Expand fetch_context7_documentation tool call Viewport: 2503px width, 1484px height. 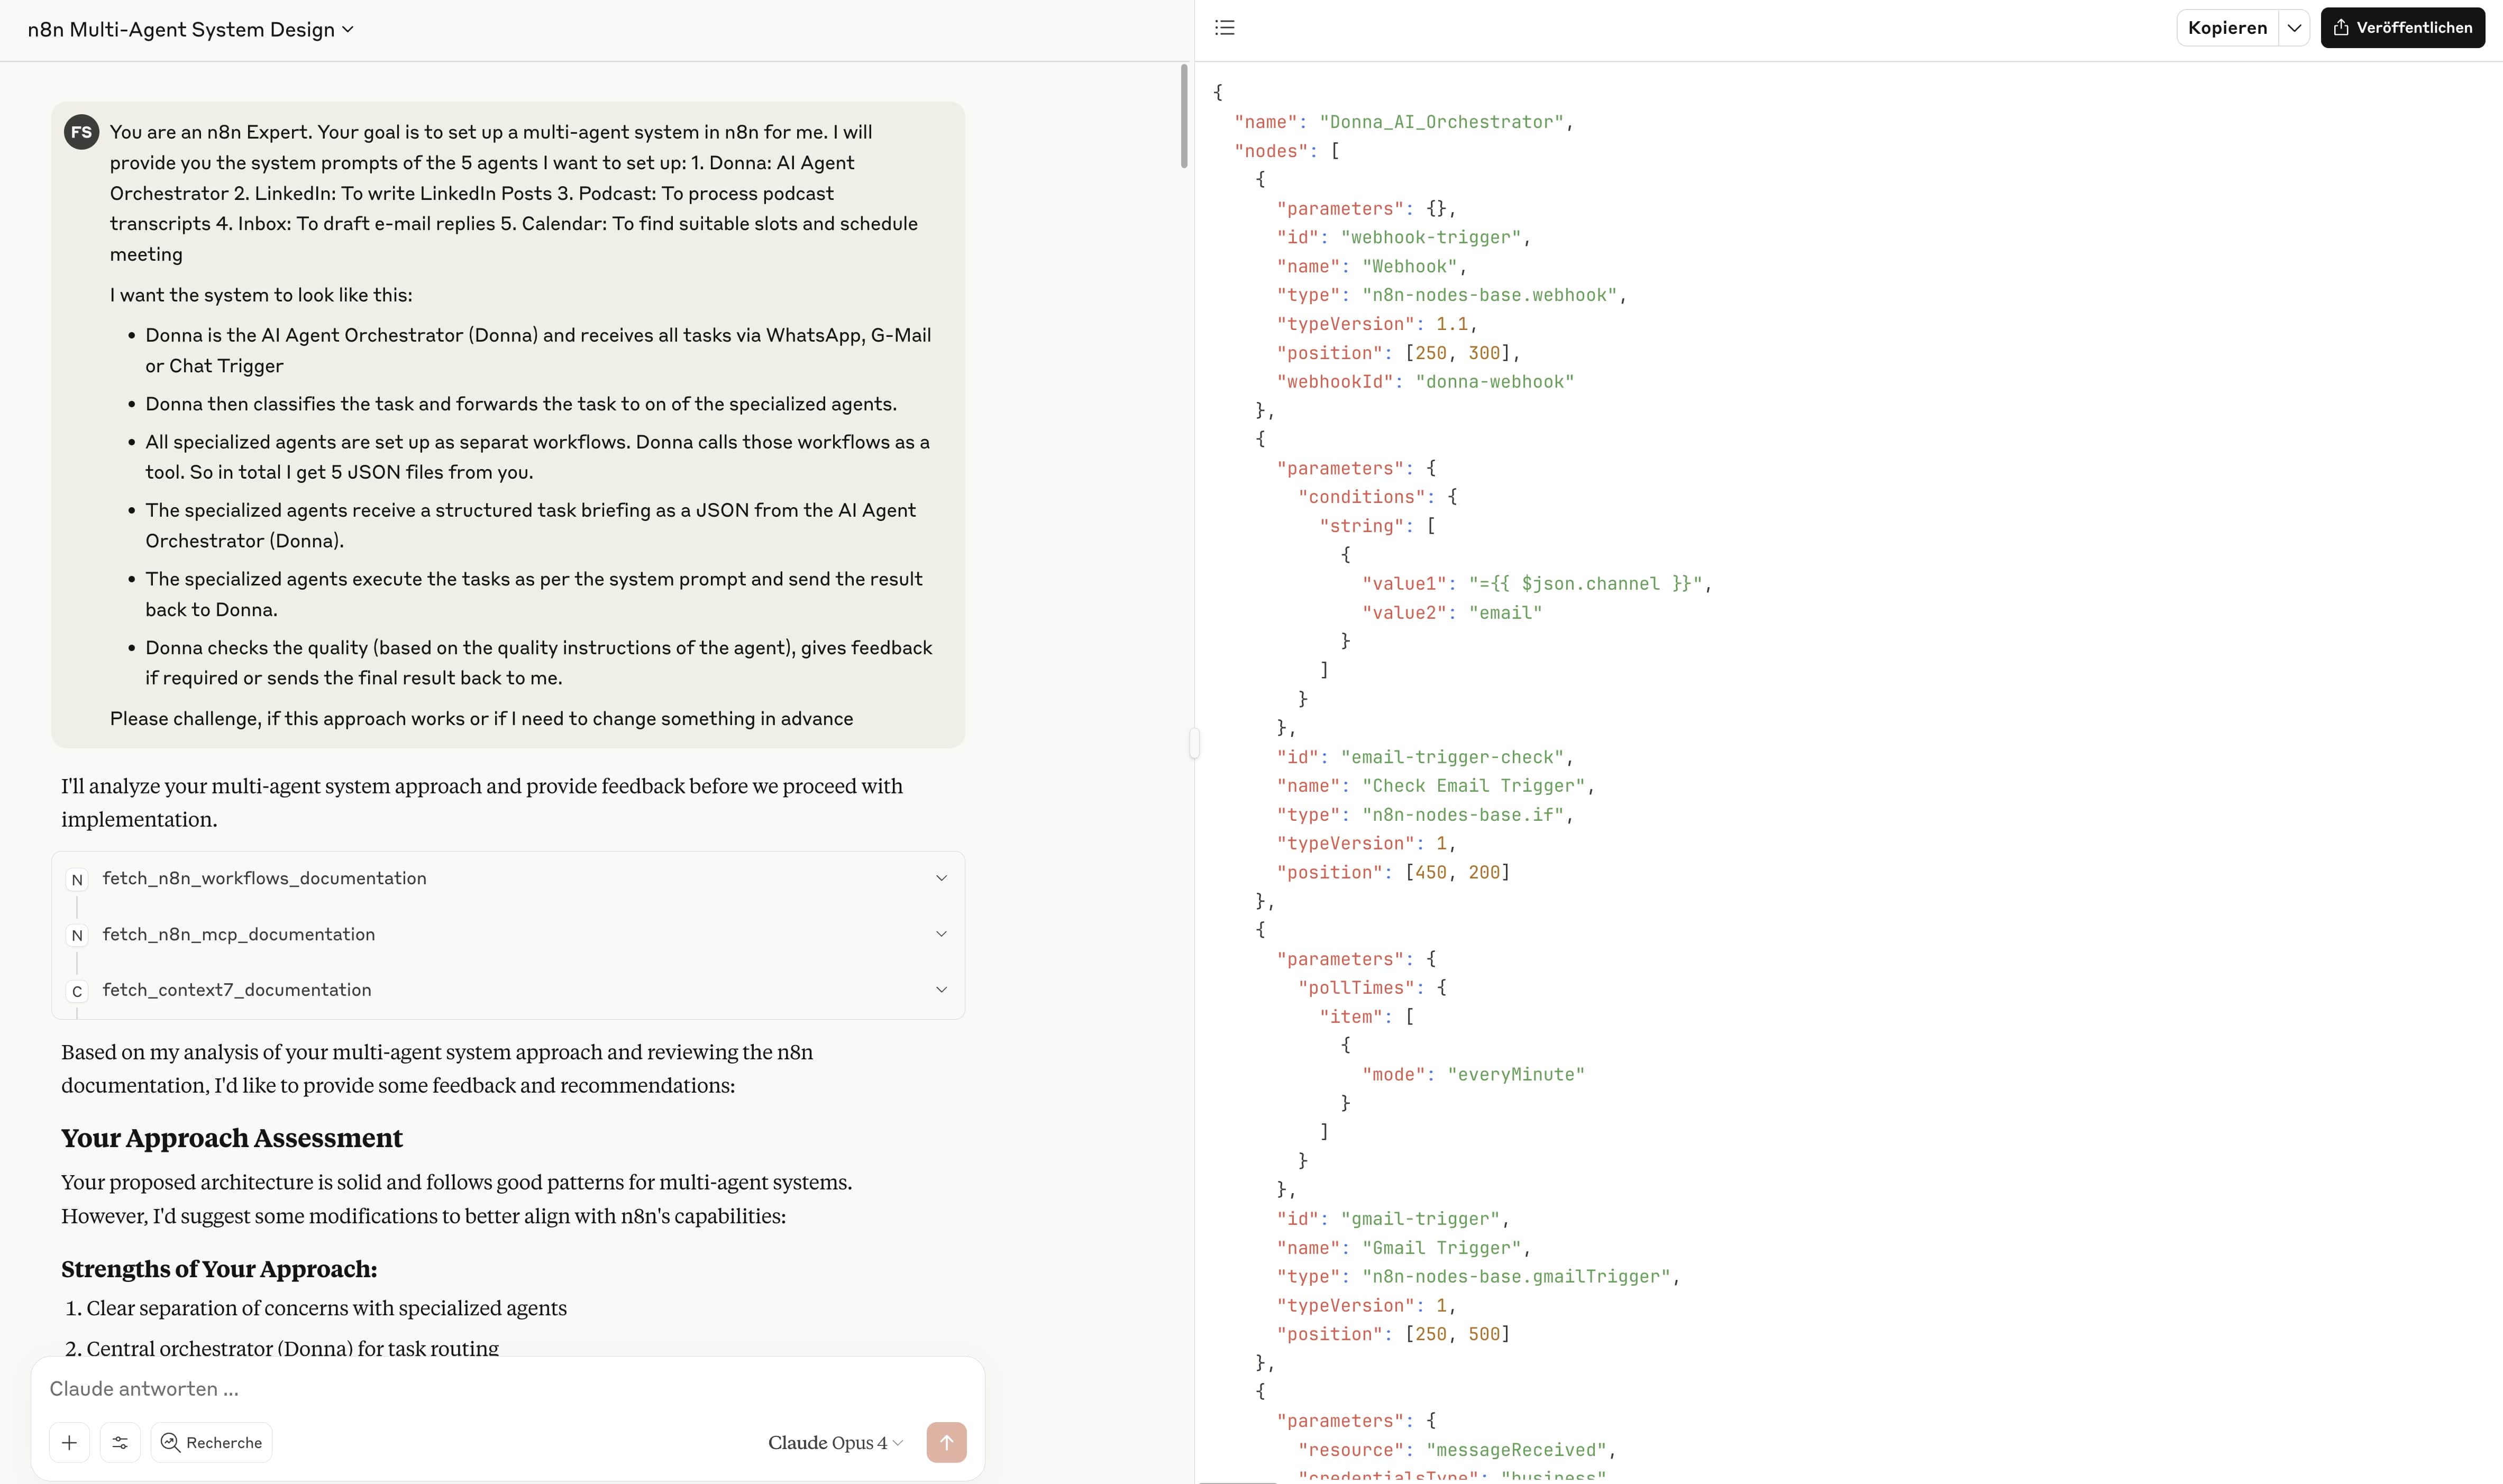coord(940,990)
